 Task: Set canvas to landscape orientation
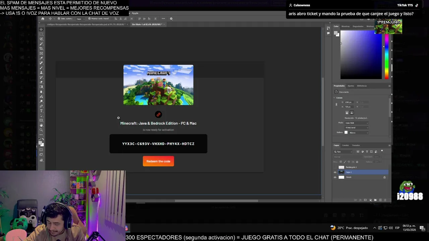pos(352,112)
